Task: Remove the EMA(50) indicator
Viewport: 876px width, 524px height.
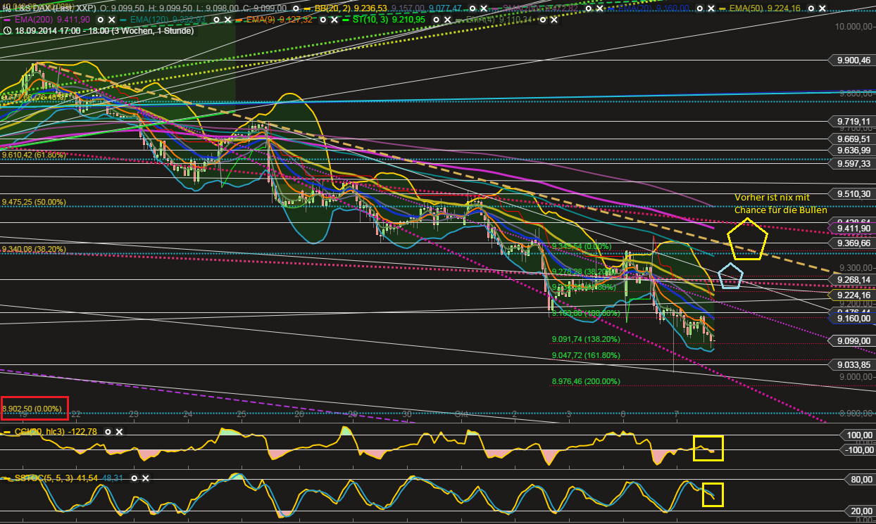Action: click(822, 8)
